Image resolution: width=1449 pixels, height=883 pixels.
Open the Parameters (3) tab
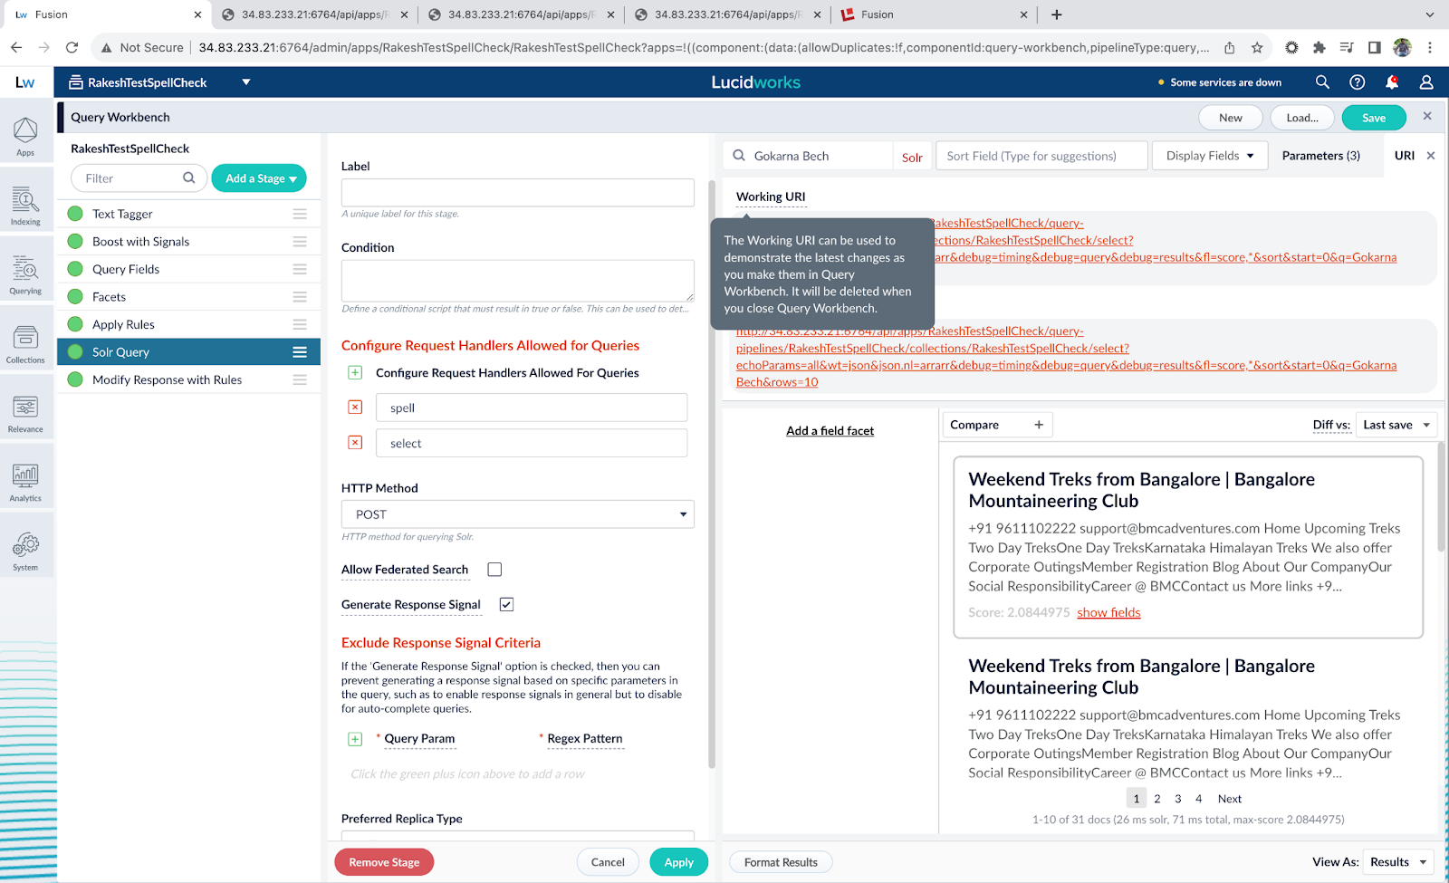click(x=1320, y=156)
